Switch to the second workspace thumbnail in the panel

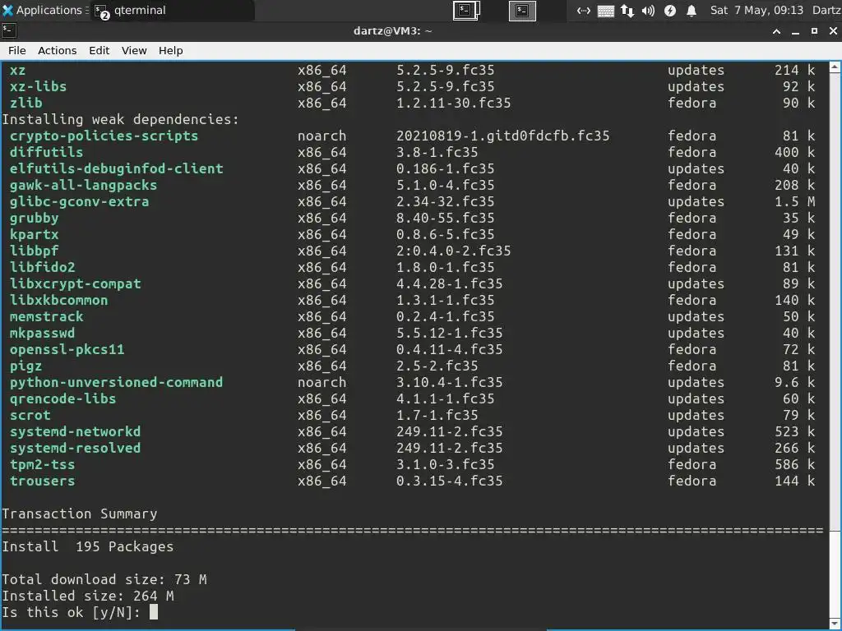(x=522, y=11)
